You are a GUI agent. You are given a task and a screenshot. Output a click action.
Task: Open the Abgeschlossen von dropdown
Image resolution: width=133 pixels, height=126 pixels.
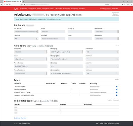[x=31, y=73]
